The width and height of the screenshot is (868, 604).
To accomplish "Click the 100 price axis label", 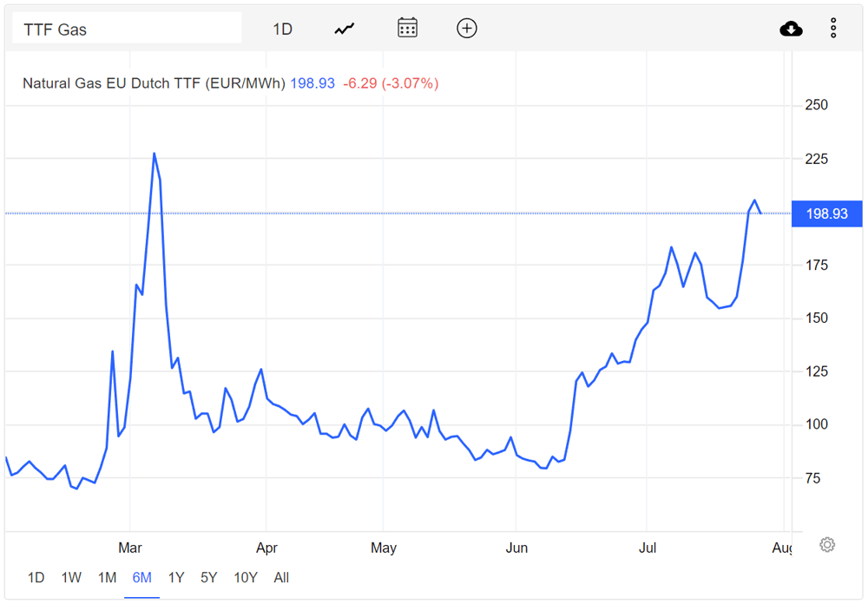I will coord(816,424).
